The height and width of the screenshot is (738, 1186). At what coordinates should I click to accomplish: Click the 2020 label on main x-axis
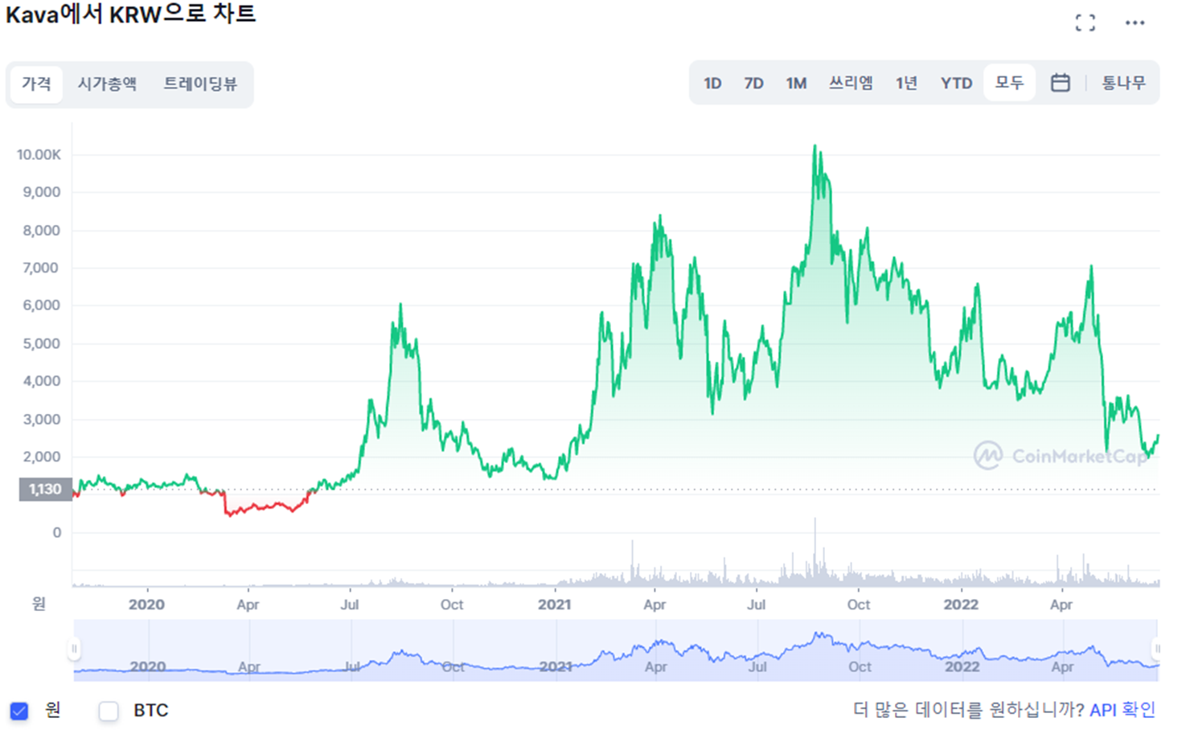146,605
